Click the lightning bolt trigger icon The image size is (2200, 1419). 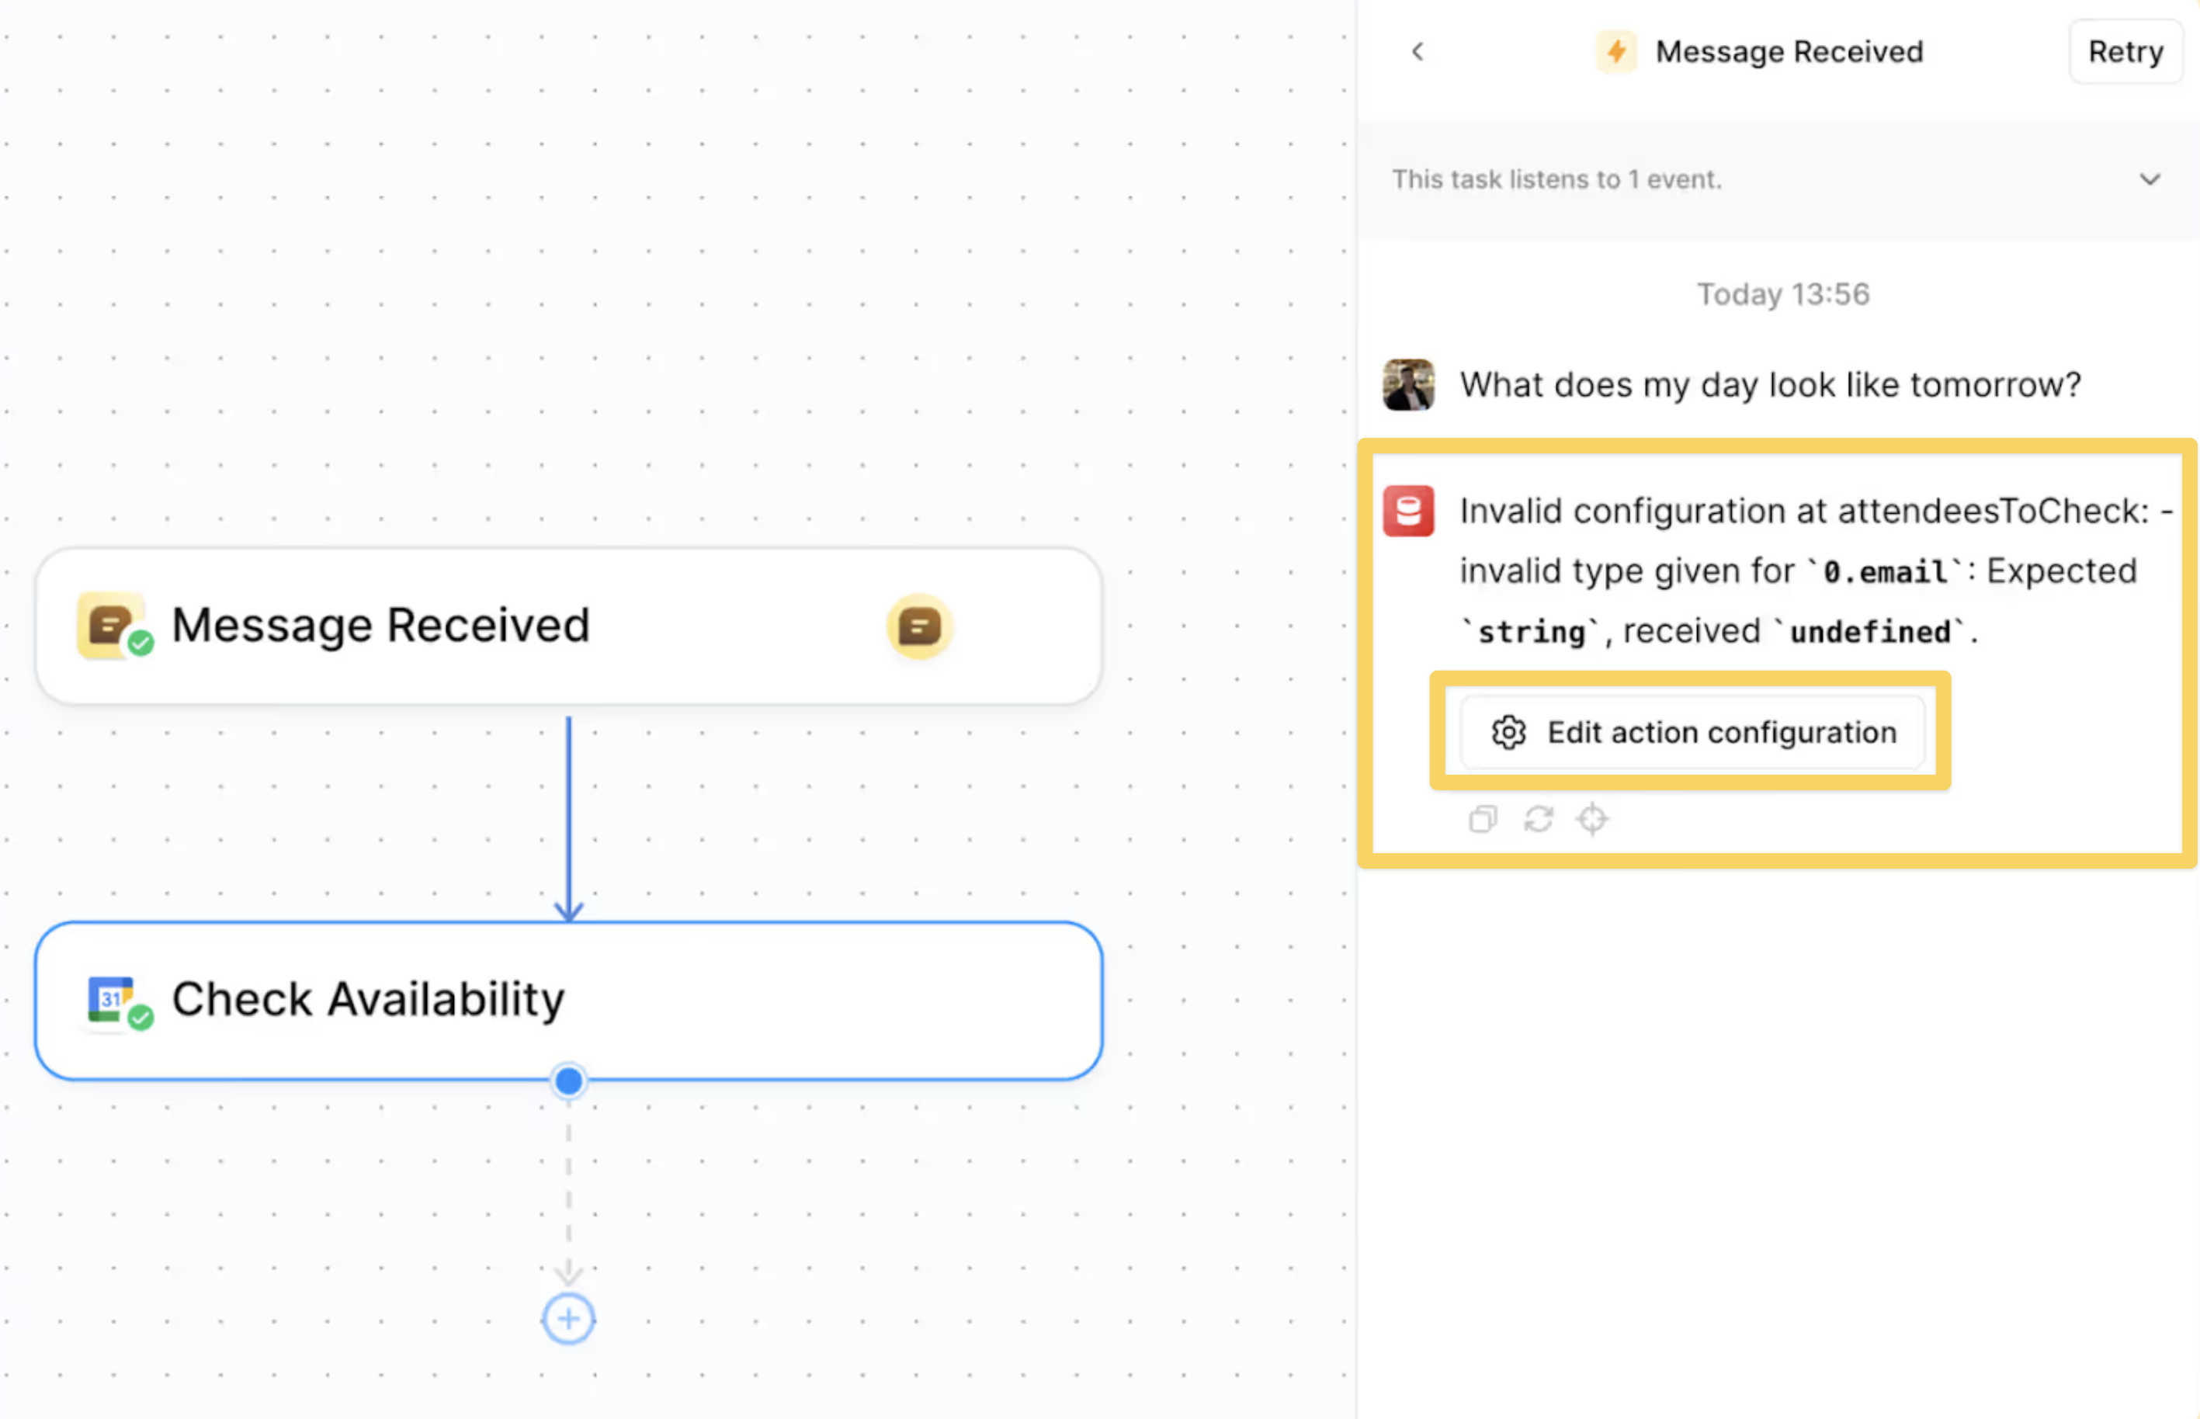1616,51
